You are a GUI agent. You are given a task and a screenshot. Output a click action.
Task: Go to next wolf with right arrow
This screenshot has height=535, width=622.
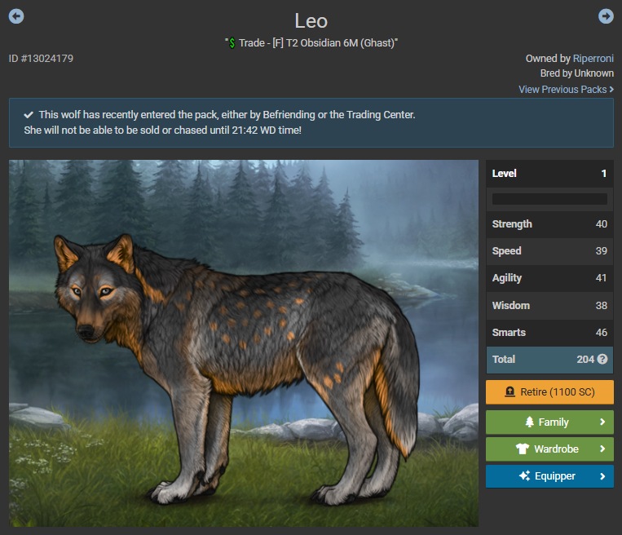coord(606,16)
